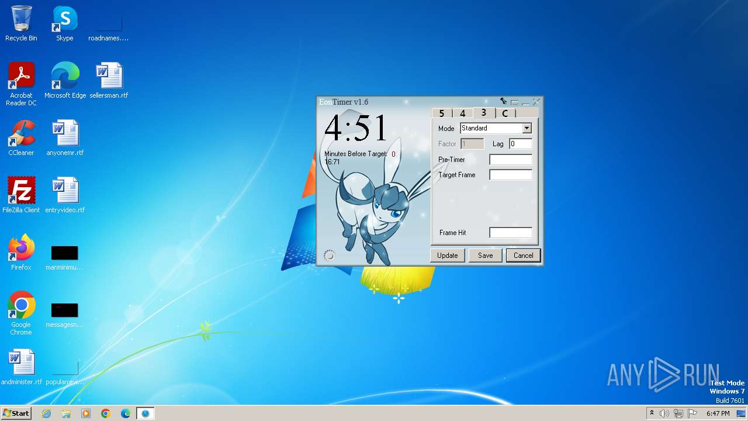Close the EonTimer window
This screenshot has height=421, width=748.
click(x=536, y=102)
